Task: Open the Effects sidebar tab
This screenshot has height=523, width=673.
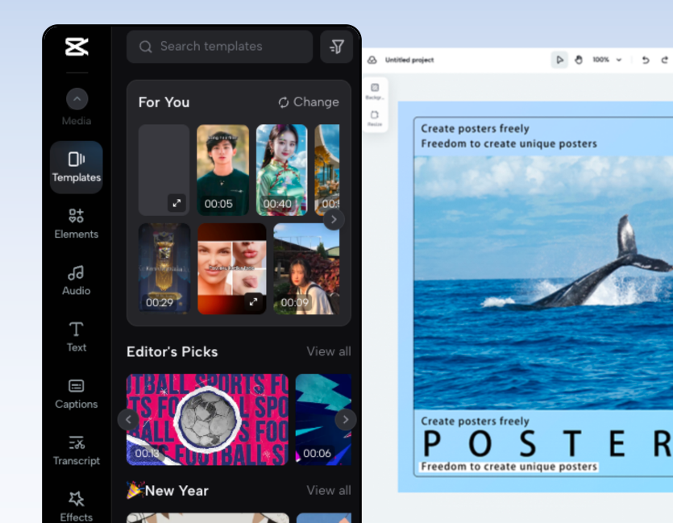Action: click(x=77, y=507)
